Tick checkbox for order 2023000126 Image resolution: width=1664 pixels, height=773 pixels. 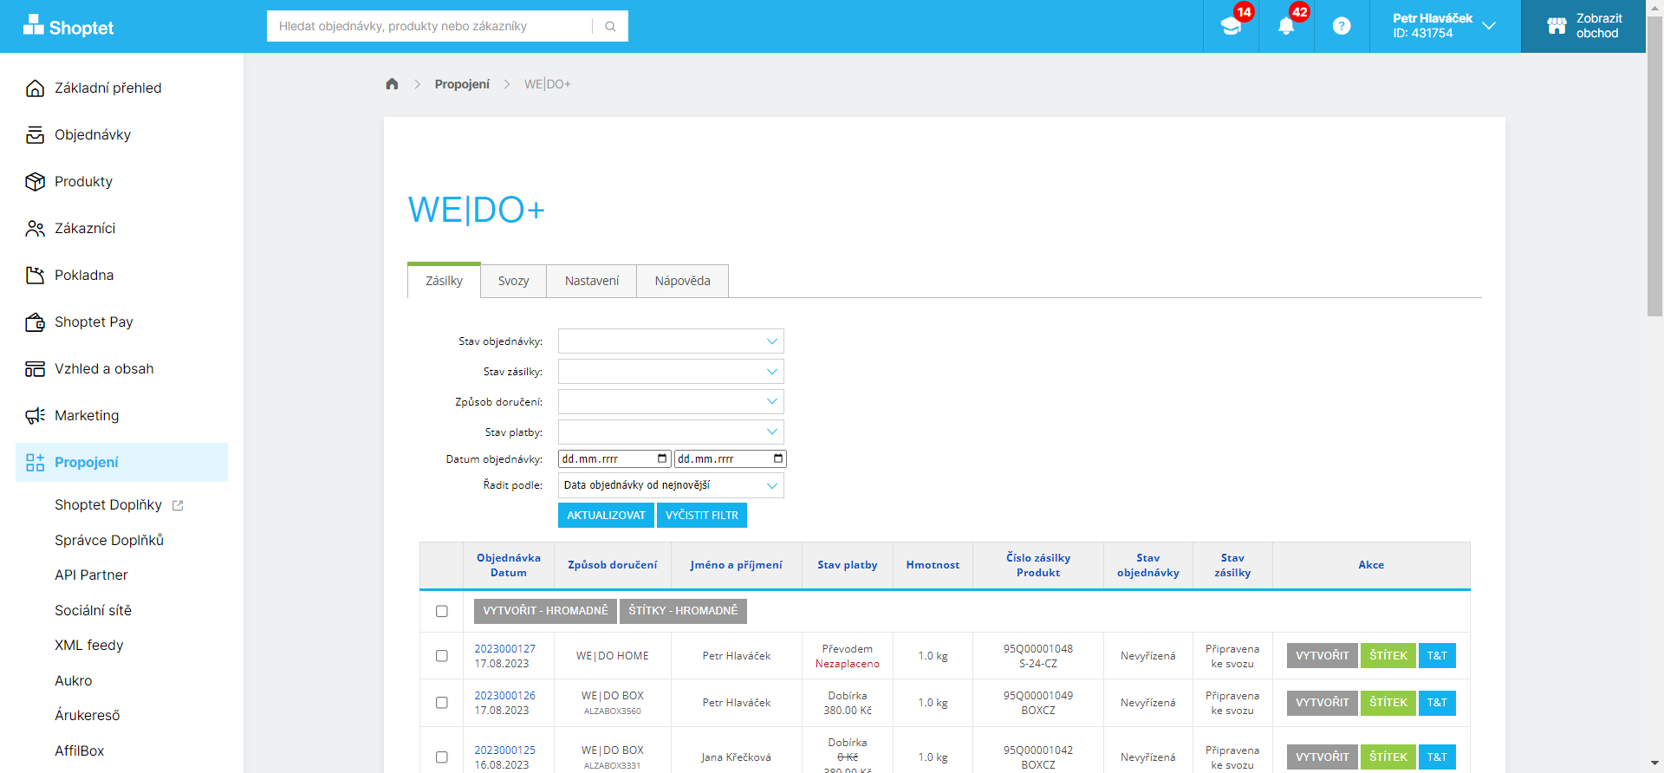(x=442, y=703)
